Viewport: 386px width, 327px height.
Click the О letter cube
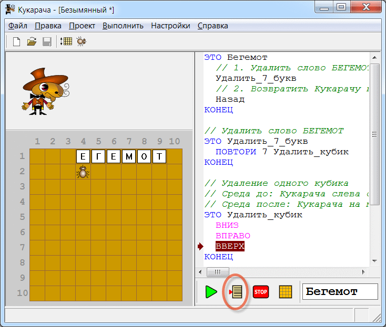click(x=144, y=156)
